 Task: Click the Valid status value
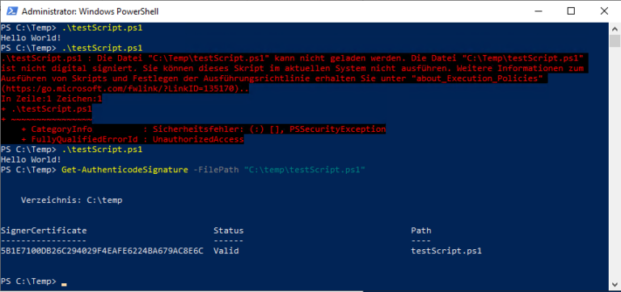tap(226, 251)
